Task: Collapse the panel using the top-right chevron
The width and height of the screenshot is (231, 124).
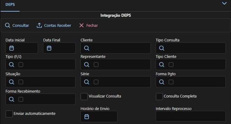Action: pyautogui.click(x=224, y=3)
